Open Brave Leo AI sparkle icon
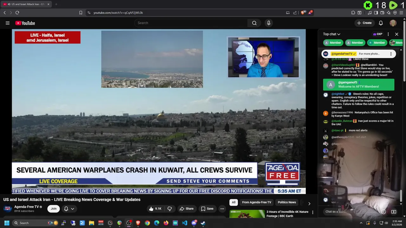The image size is (406, 228). tap(389, 13)
